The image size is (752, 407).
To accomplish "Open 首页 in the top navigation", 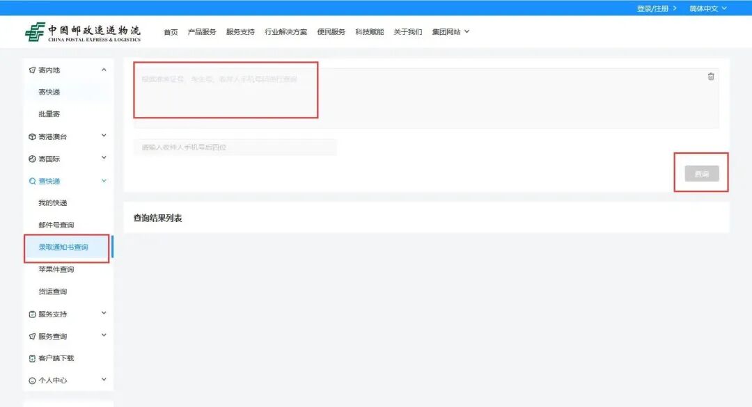I will tap(171, 31).
